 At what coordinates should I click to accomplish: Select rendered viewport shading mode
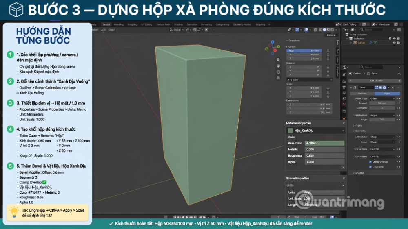coord(332,30)
